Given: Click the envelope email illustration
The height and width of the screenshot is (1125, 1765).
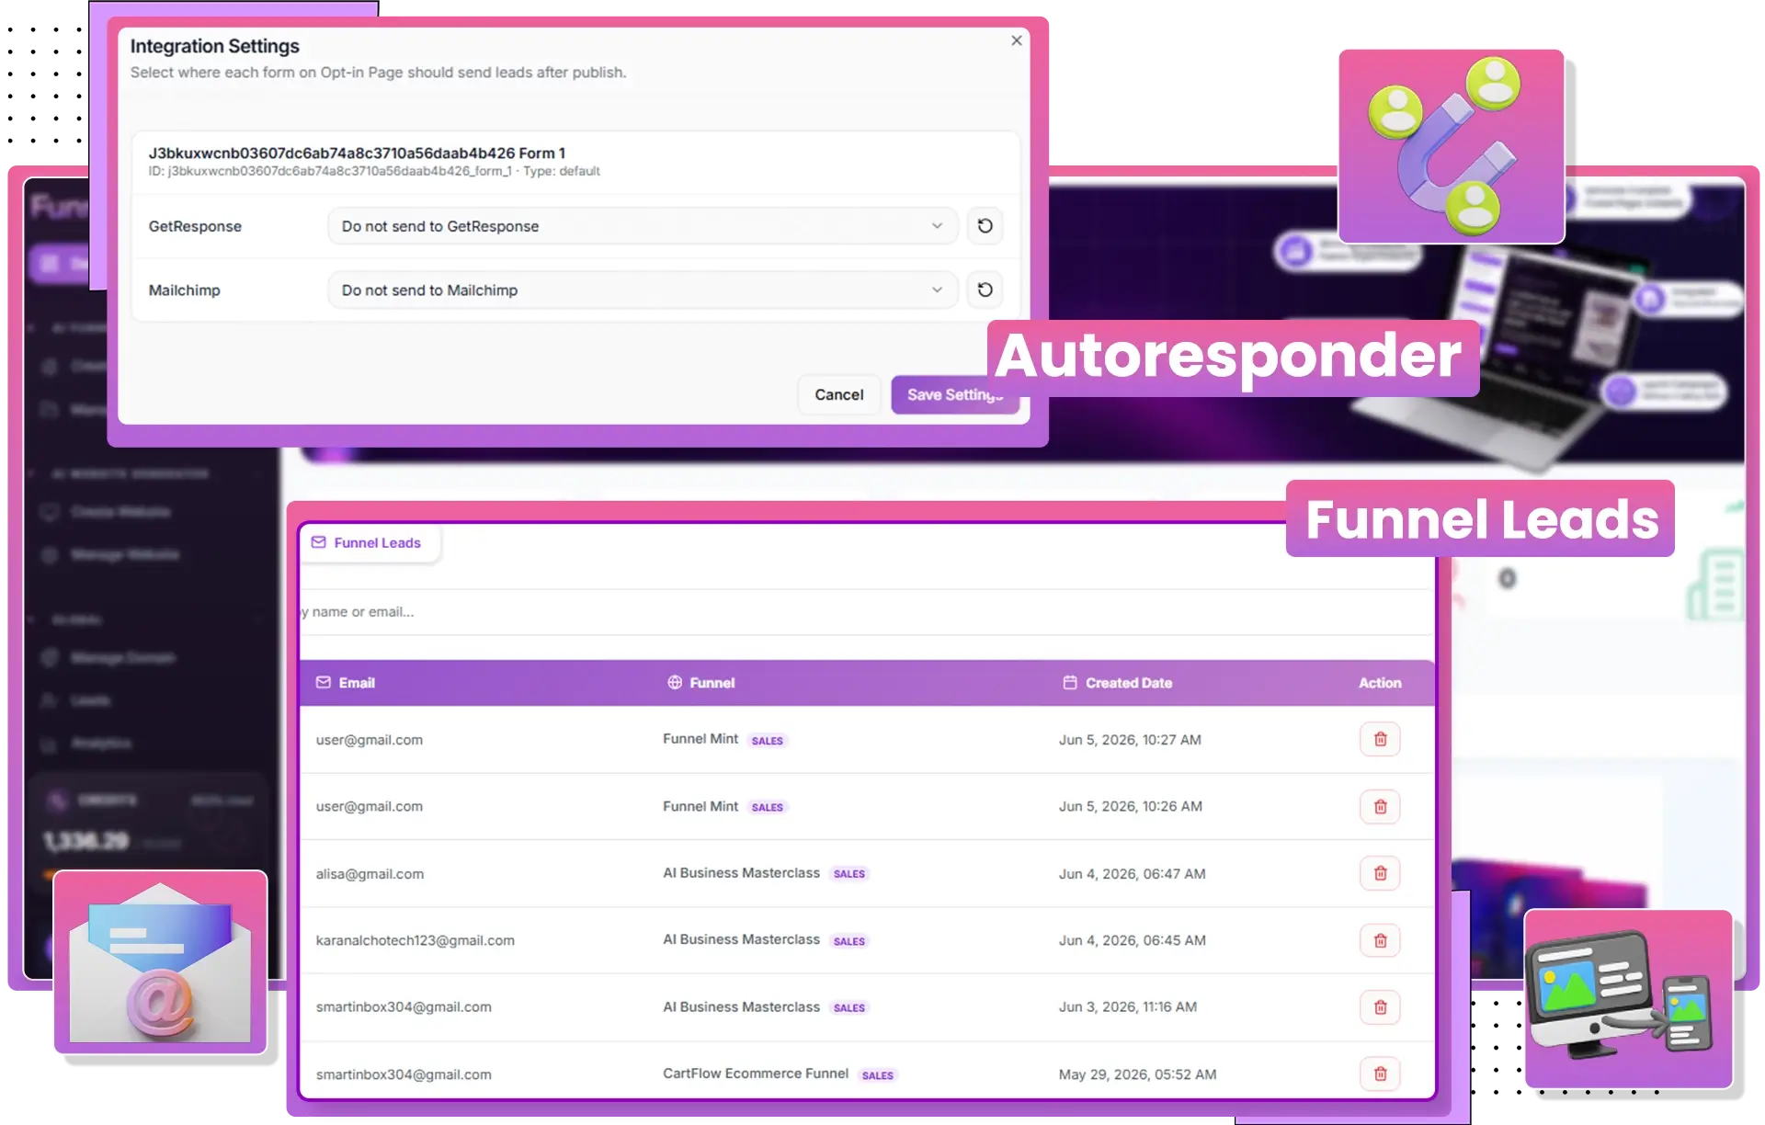Looking at the screenshot, I should (x=160, y=961).
